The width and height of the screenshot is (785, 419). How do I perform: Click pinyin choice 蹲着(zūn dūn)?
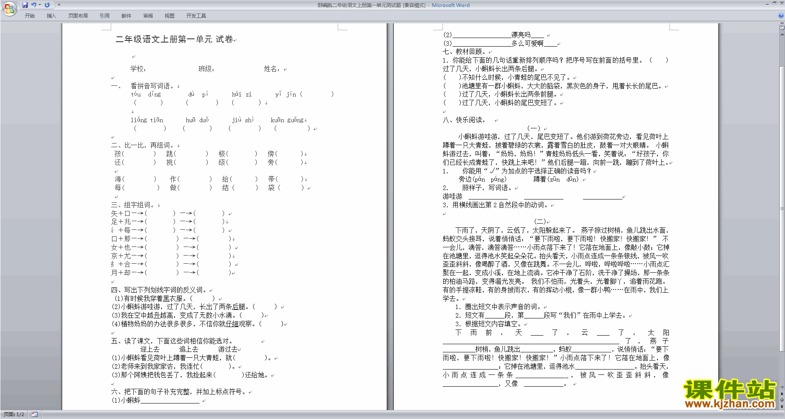[x=556, y=179]
